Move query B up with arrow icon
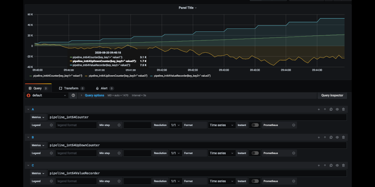This screenshot has width=375, height=187. [x=325, y=137]
